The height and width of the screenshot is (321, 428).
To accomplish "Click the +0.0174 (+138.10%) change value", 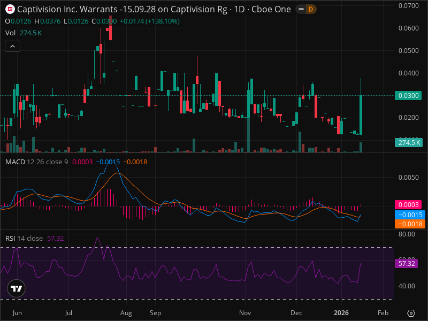I will (x=150, y=21).
